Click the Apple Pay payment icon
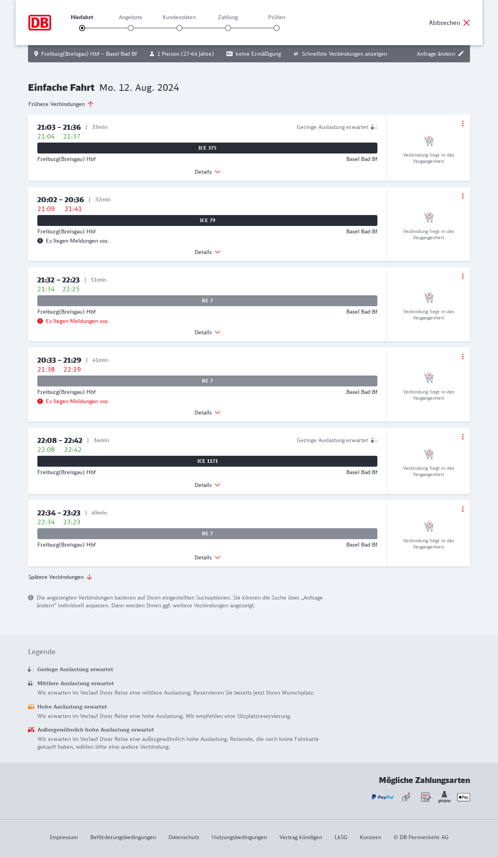 pos(463,797)
